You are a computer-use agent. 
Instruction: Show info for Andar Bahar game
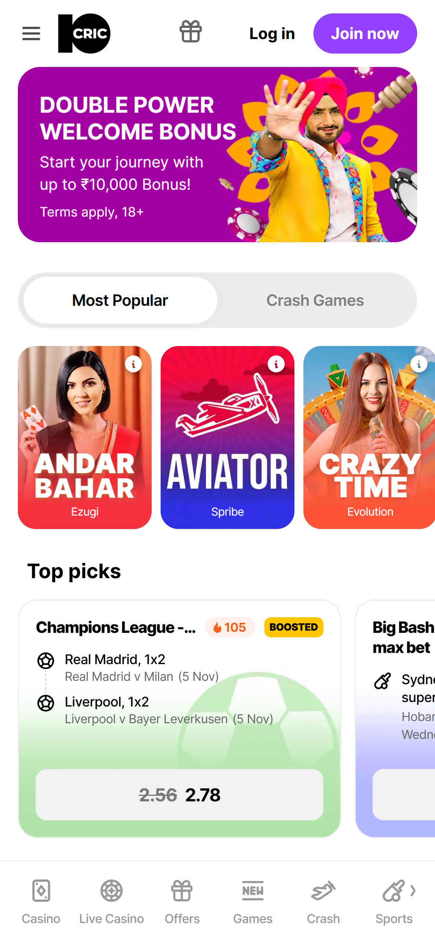(x=133, y=364)
